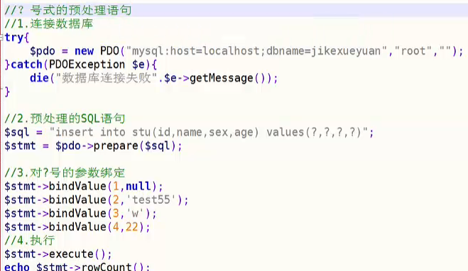Click the 'values(?,?,?,?)' part of SQL
Image resolution: width=468 pixels, height=271 pixels.
314,133
